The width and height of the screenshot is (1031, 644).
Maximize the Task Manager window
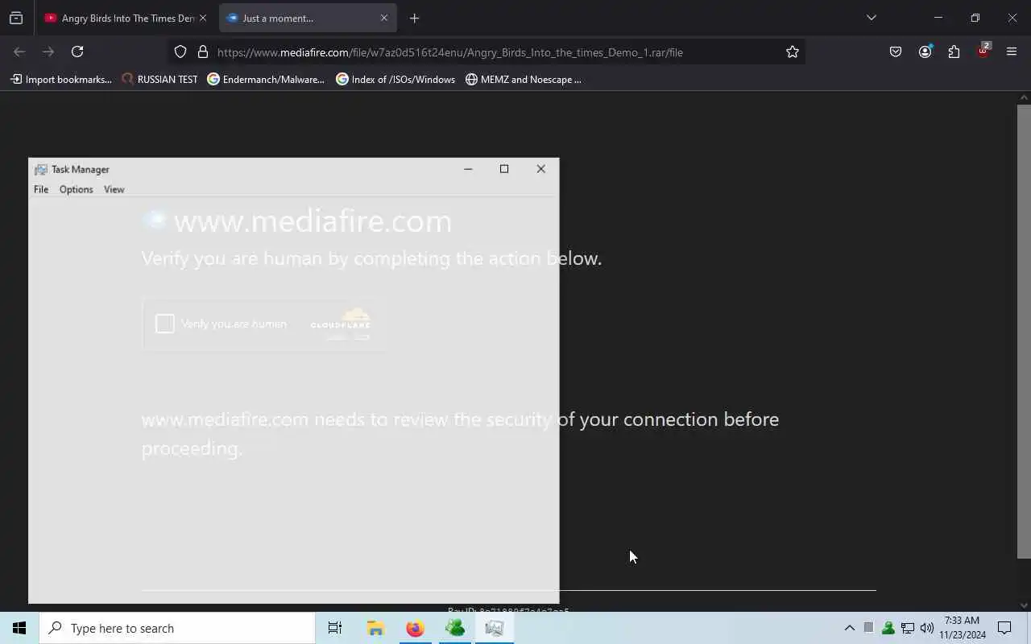[504, 169]
